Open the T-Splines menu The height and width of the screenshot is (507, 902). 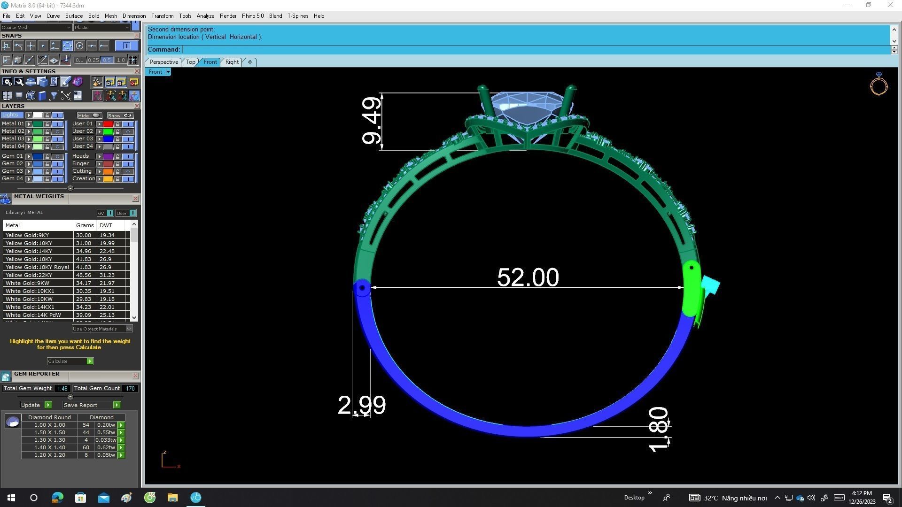point(297,16)
